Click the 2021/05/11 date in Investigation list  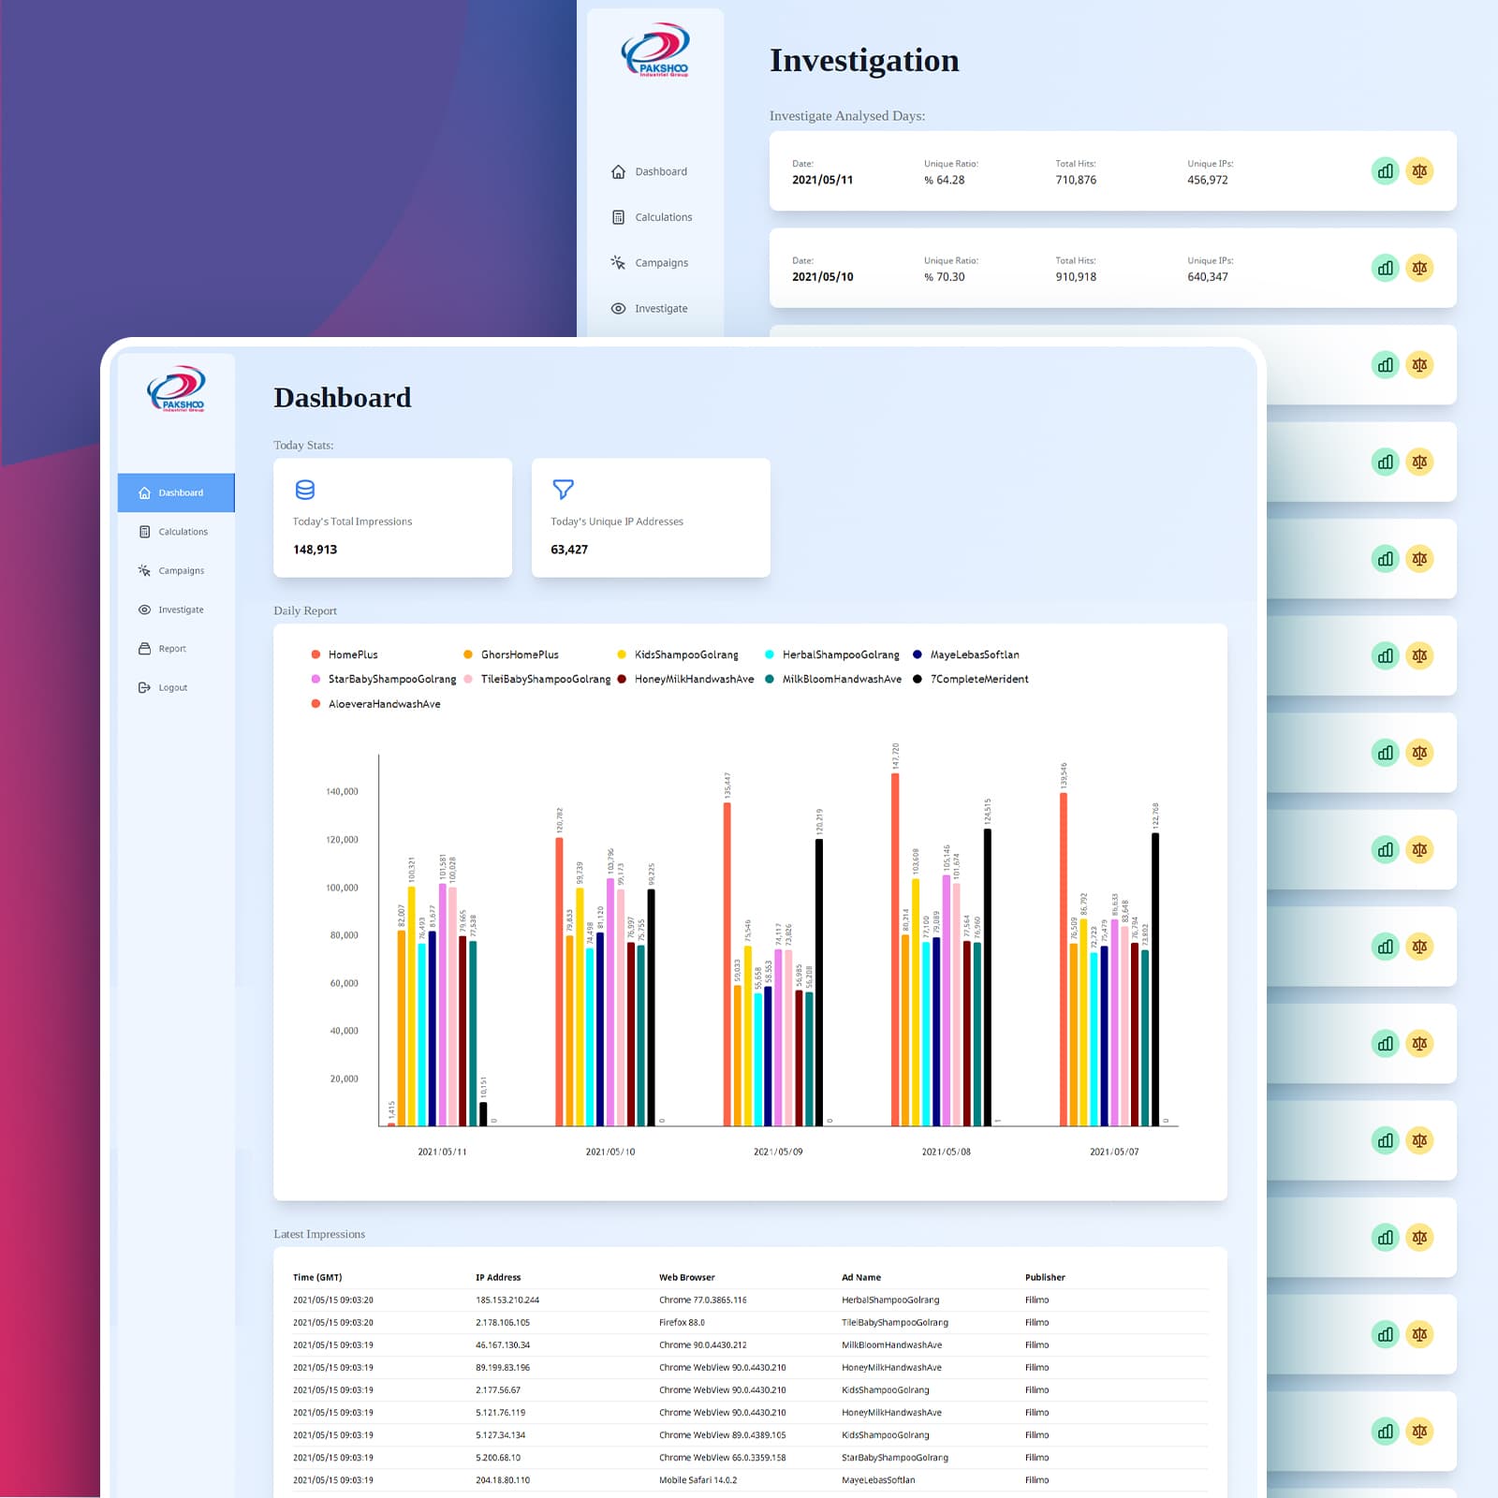click(x=822, y=180)
